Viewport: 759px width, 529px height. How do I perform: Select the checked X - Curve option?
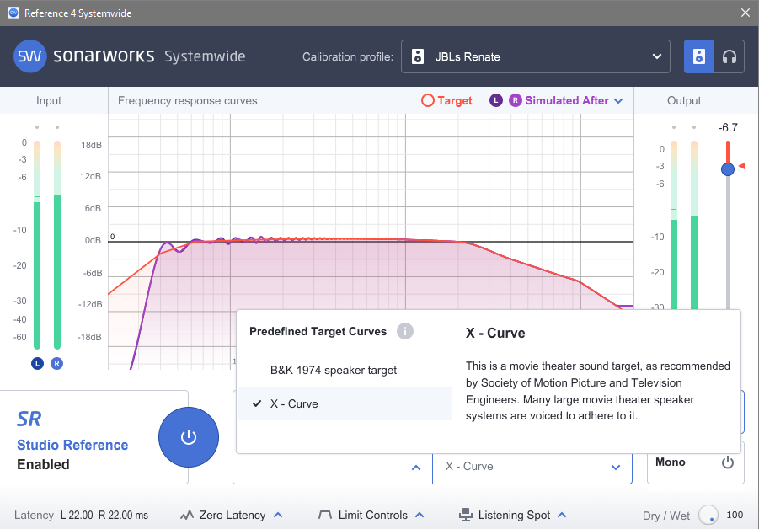click(x=294, y=403)
